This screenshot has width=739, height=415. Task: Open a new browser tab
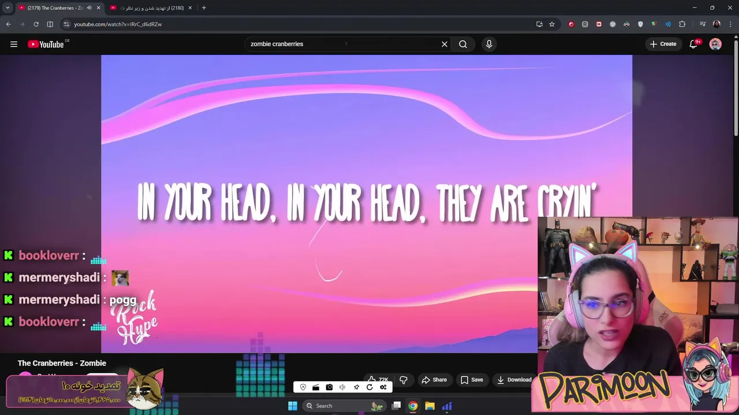tap(204, 8)
